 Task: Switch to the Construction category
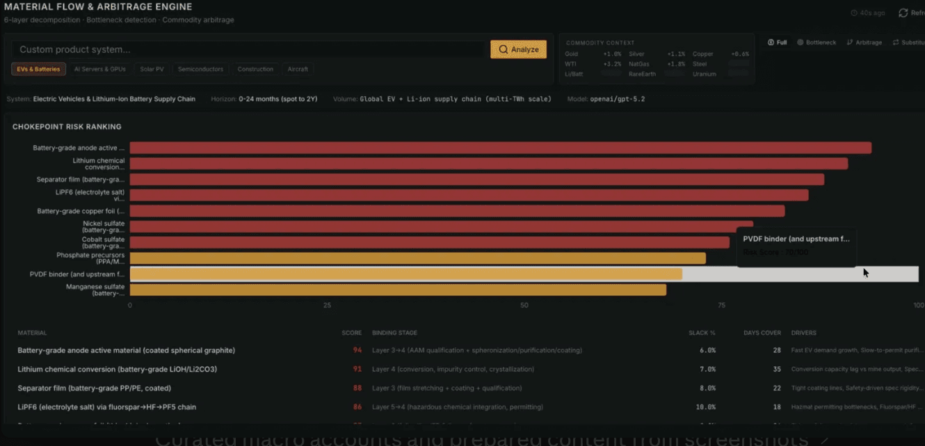click(x=255, y=69)
